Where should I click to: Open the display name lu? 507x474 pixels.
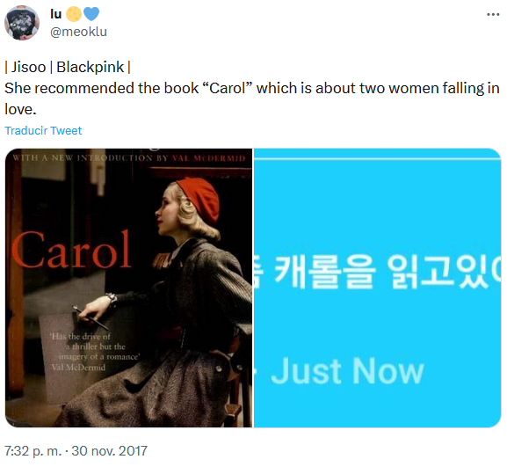point(55,14)
